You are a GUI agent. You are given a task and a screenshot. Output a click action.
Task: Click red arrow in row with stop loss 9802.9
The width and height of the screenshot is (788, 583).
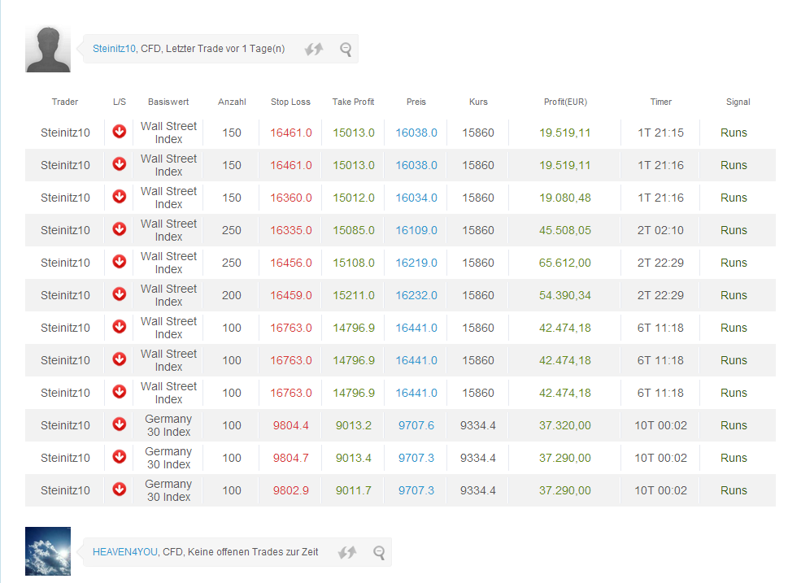(x=120, y=489)
